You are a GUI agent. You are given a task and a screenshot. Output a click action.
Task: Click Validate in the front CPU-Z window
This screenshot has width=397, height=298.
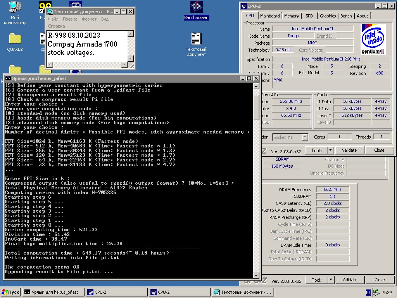[x=349, y=150]
